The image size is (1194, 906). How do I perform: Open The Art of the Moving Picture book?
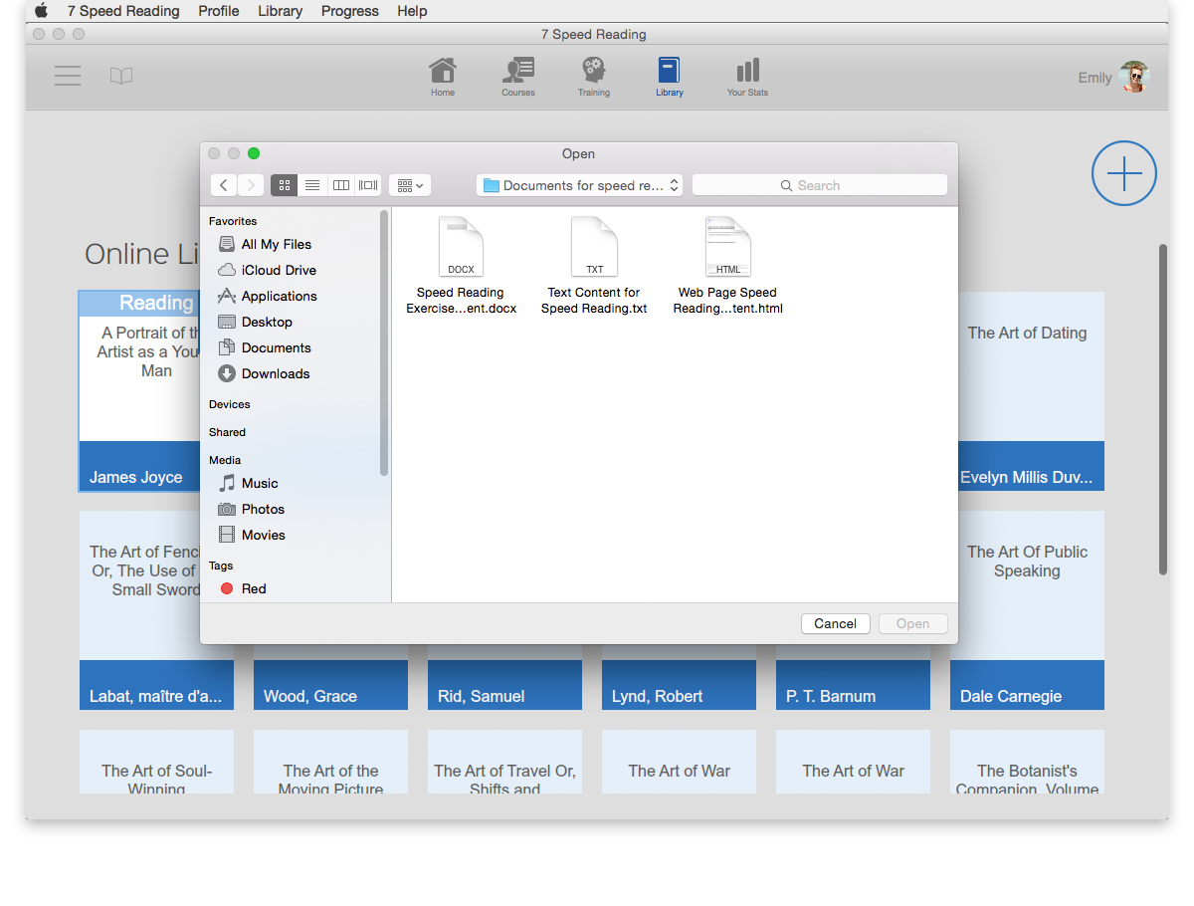click(330, 762)
